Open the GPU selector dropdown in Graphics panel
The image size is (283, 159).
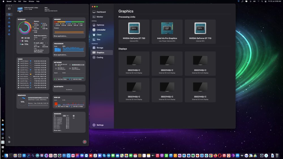38,98
